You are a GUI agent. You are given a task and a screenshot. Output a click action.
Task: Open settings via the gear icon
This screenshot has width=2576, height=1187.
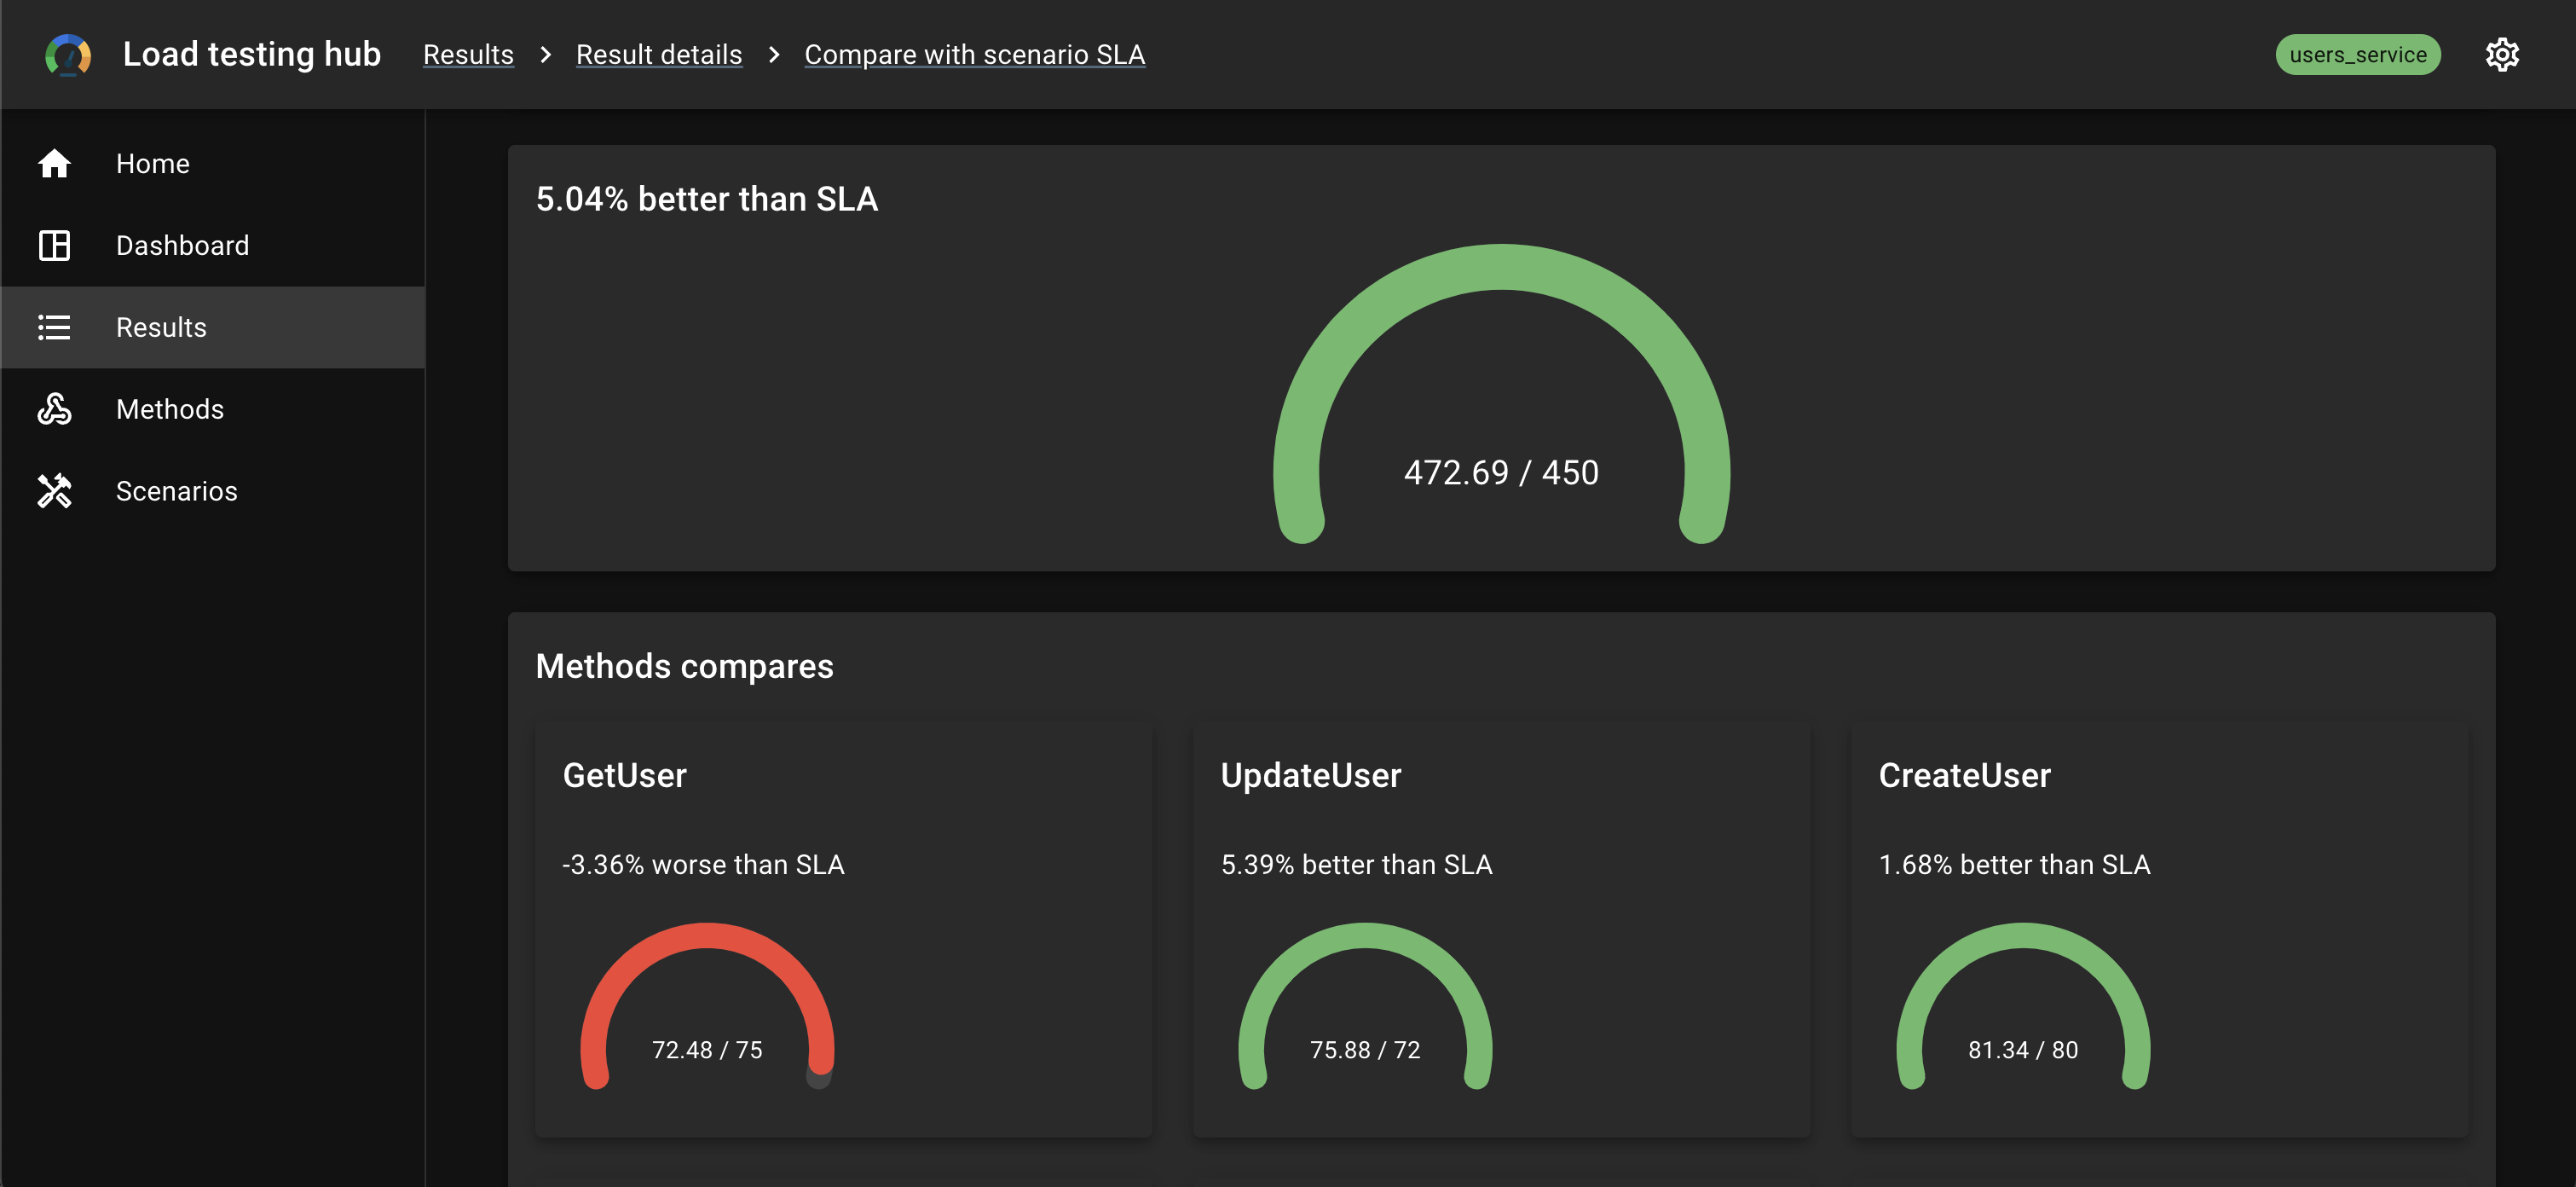2502,55
